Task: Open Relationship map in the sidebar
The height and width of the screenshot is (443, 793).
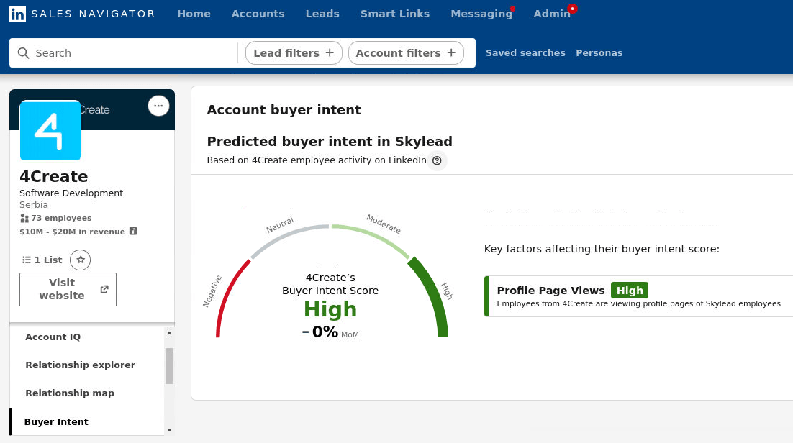Action: pos(70,393)
